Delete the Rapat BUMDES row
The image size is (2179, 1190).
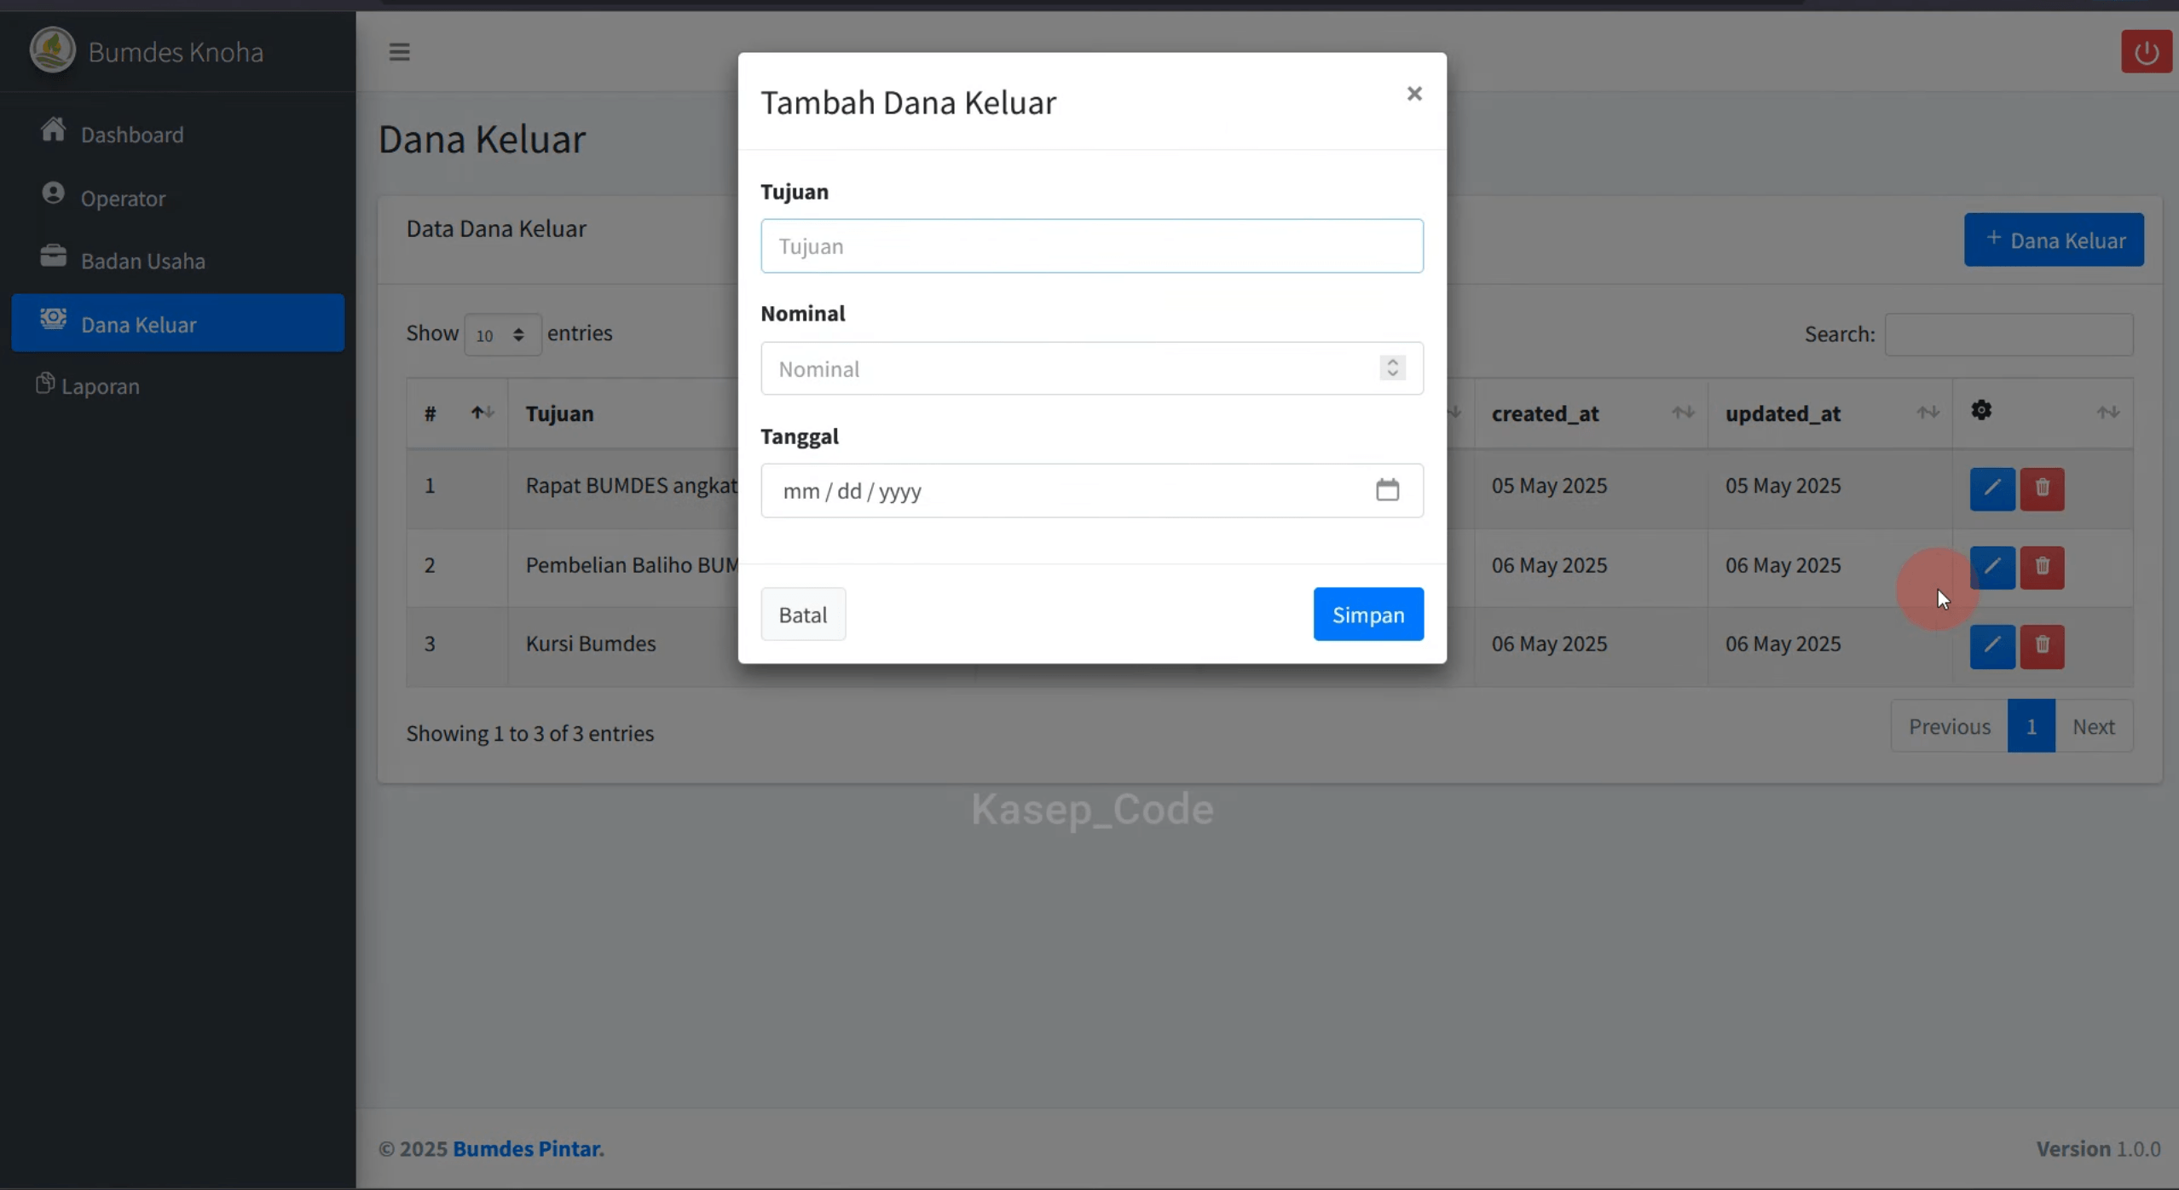coord(2042,488)
